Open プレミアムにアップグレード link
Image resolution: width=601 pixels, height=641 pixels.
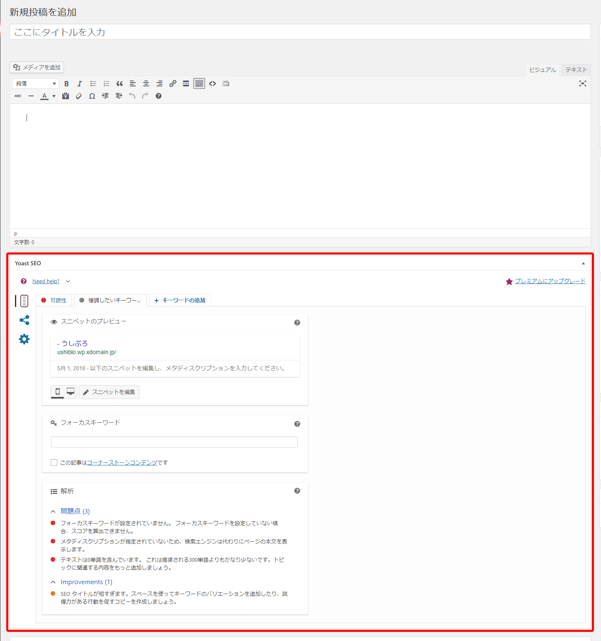pos(550,281)
